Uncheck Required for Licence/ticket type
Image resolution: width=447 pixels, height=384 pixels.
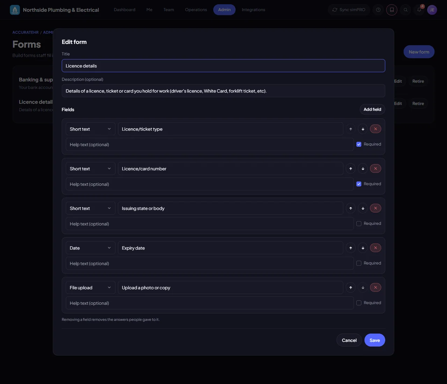click(x=359, y=144)
